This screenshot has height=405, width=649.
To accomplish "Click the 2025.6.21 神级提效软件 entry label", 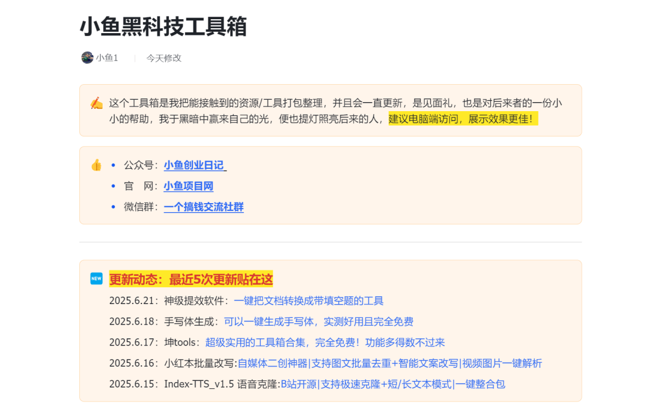I will point(168,301).
